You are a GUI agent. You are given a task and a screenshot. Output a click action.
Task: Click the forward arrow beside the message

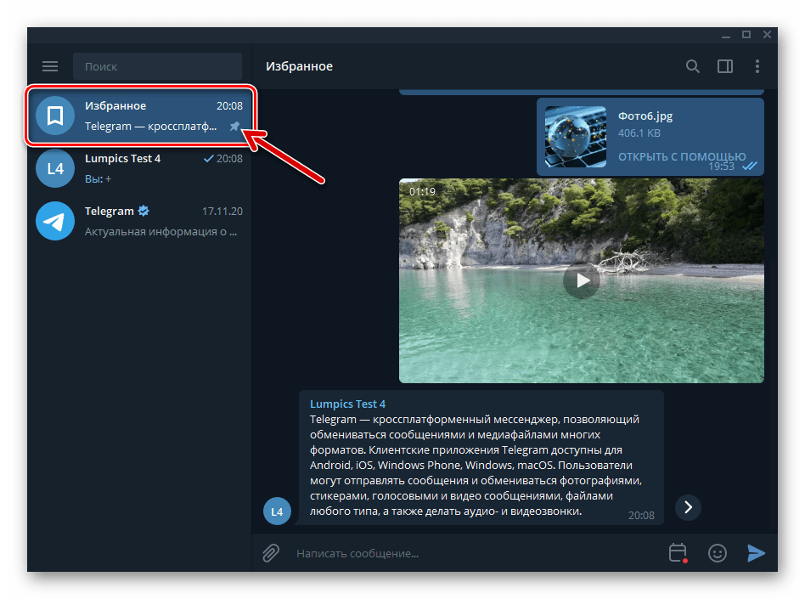pos(688,507)
